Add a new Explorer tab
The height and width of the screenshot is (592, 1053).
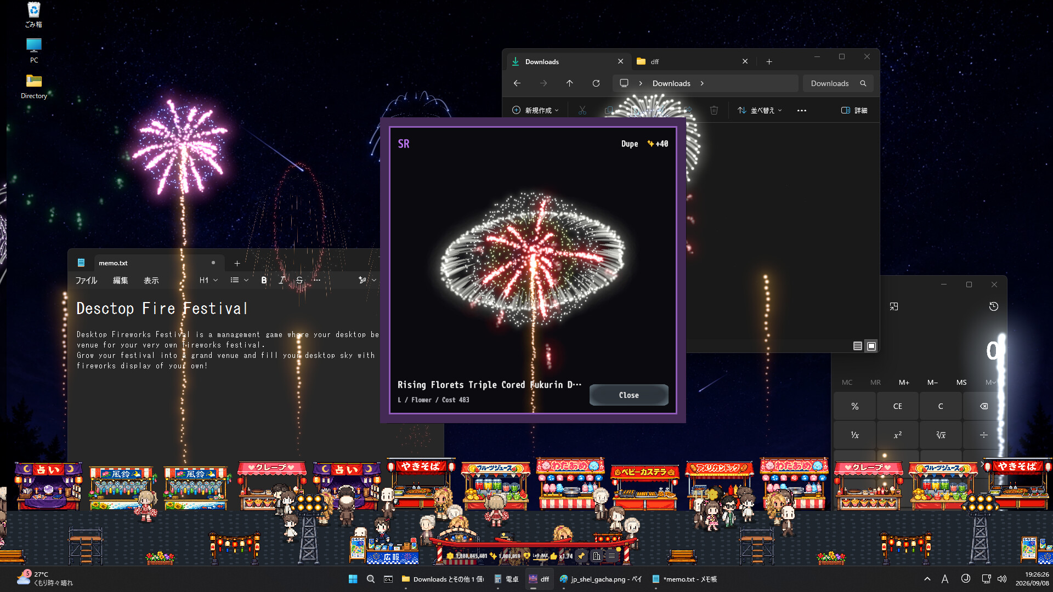tap(769, 61)
